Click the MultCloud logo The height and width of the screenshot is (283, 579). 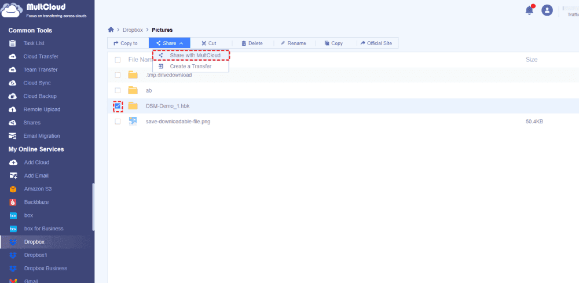pos(45,10)
